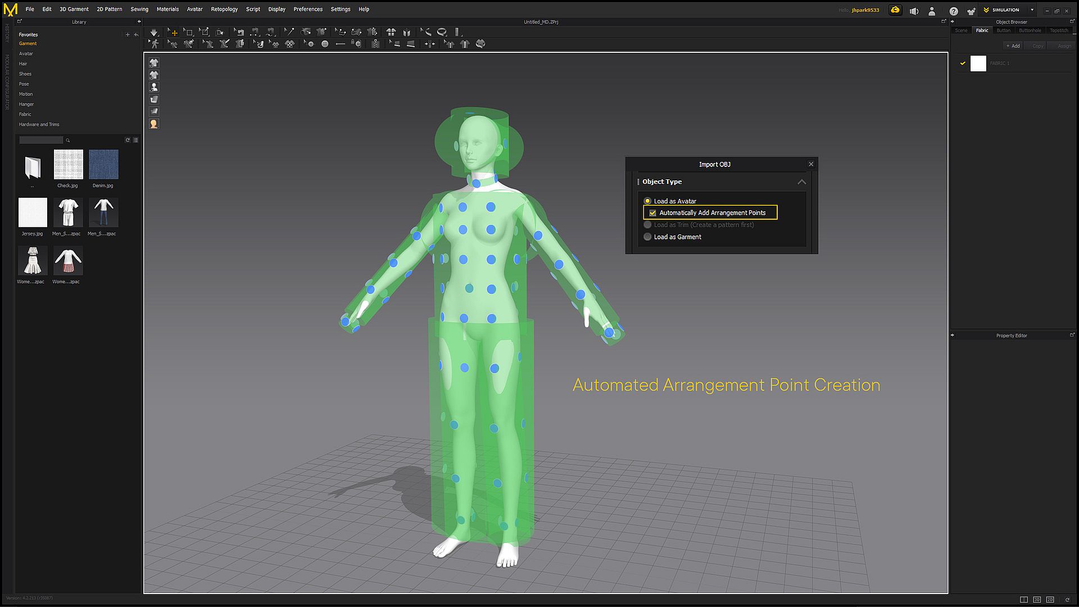Click the avatar skin display icon in viewport
Viewport: 1079px width, 607px height.
[x=153, y=124]
